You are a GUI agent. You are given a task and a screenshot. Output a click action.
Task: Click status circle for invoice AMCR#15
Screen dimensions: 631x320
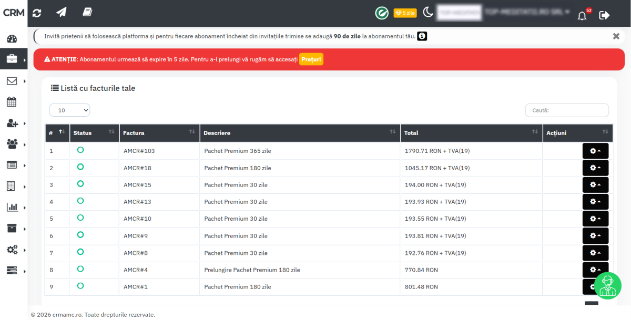click(x=80, y=184)
